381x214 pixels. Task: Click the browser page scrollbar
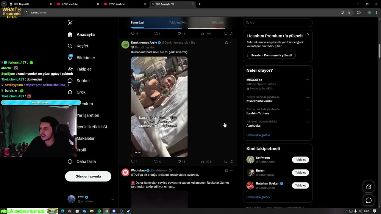380,51
